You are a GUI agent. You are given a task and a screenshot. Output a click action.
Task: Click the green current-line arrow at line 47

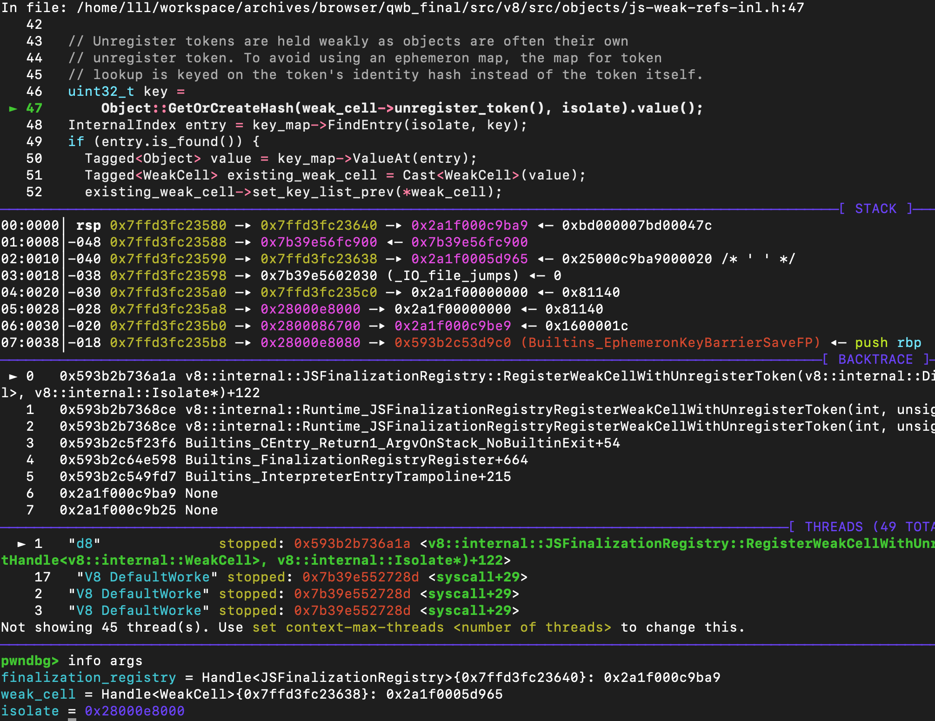coord(13,108)
